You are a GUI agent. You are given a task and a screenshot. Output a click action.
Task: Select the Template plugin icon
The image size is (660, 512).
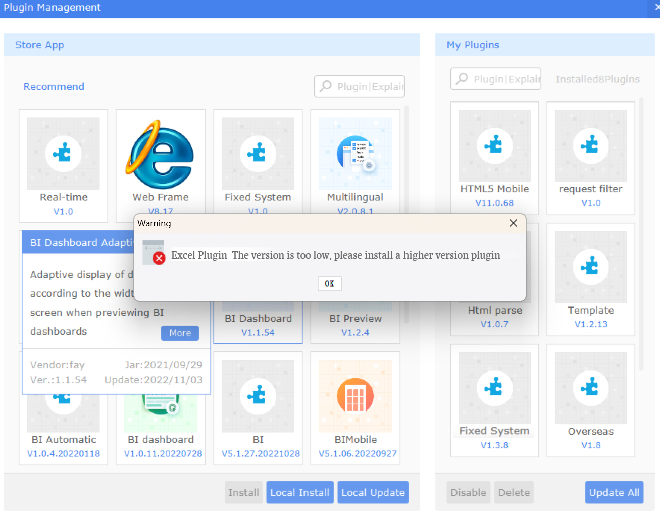coord(590,266)
